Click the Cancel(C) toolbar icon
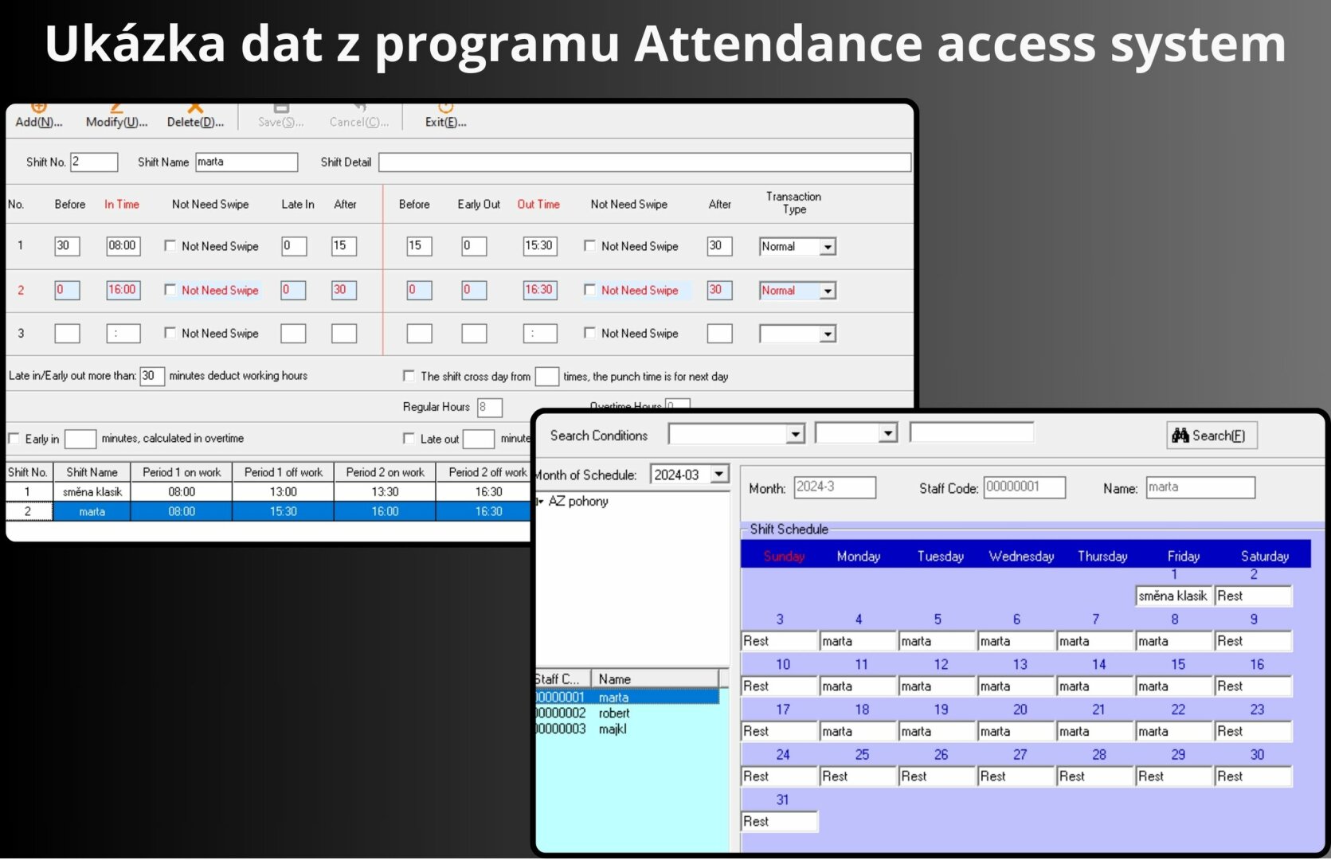This screenshot has height=860, width=1331. [x=359, y=115]
